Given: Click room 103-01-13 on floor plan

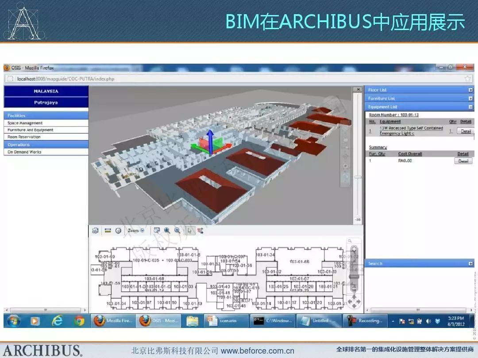Looking at the screenshot, I should click(193, 303).
